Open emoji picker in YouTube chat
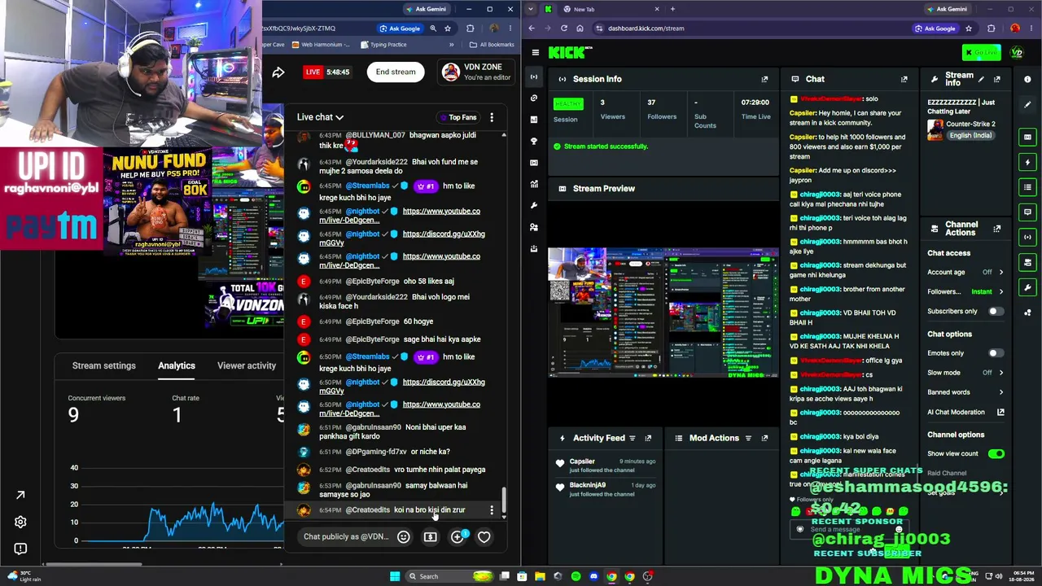This screenshot has height=586, width=1042. click(x=403, y=537)
